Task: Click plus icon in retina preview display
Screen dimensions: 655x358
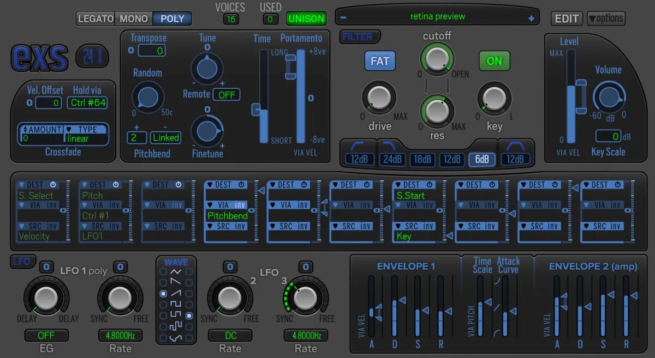Action: pos(531,18)
